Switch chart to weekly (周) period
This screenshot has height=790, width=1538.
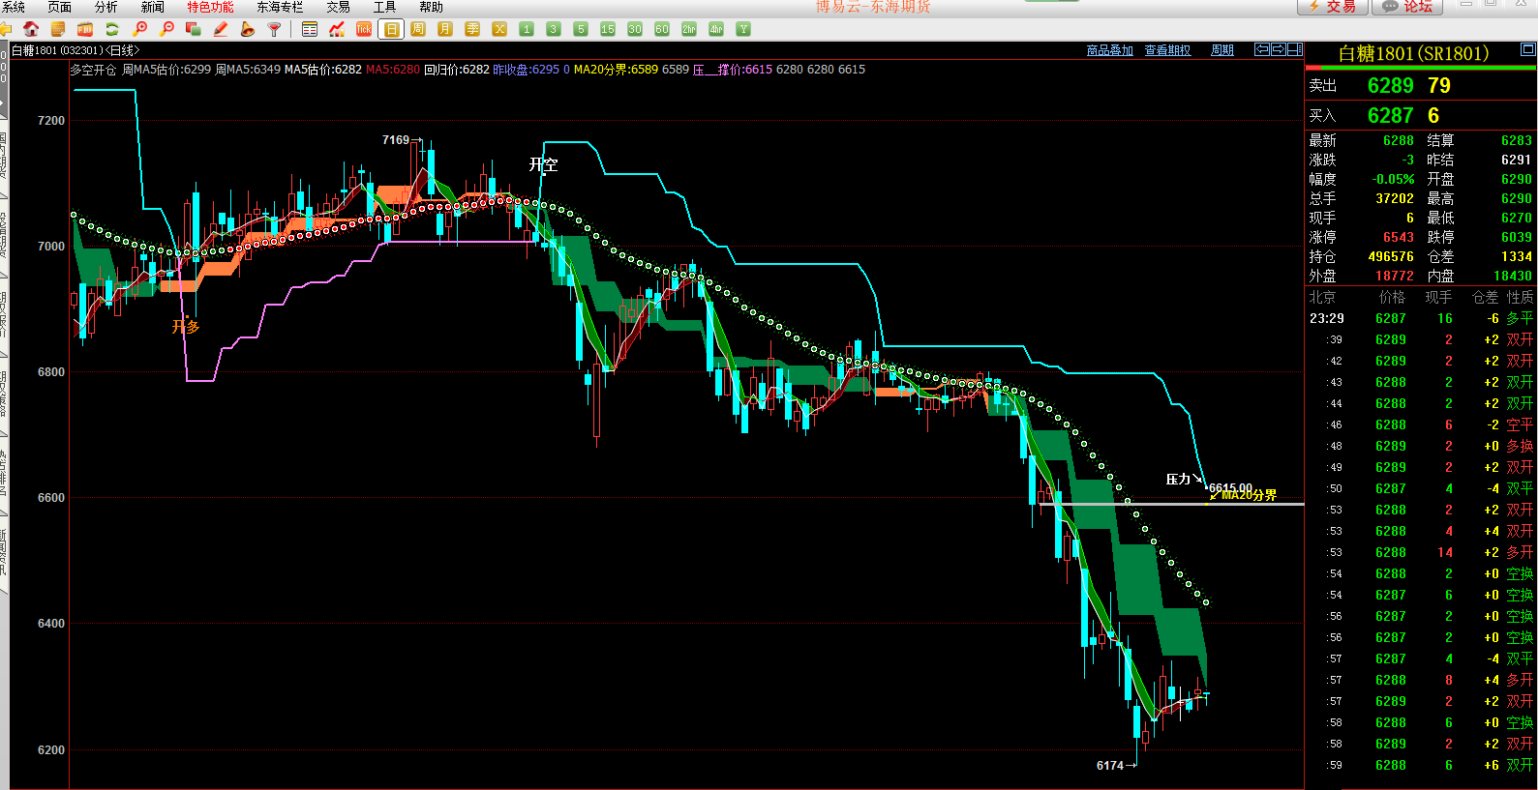(x=418, y=29)
